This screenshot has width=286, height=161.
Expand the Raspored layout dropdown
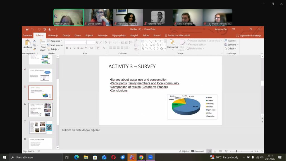tap(55, 41)
